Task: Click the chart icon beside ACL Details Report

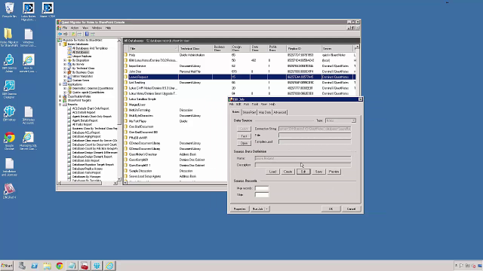Action: pos(69,112)
